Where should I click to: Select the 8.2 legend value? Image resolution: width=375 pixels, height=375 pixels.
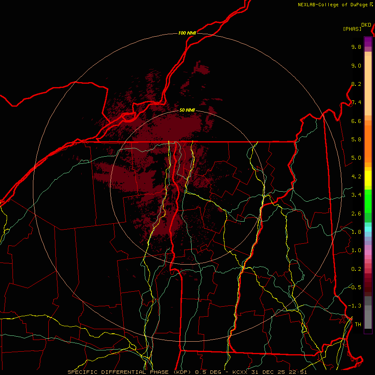[356, 84]
